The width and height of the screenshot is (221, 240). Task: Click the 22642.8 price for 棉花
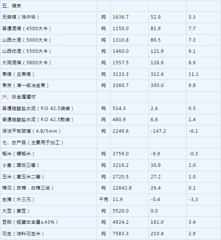coord(122,188)
